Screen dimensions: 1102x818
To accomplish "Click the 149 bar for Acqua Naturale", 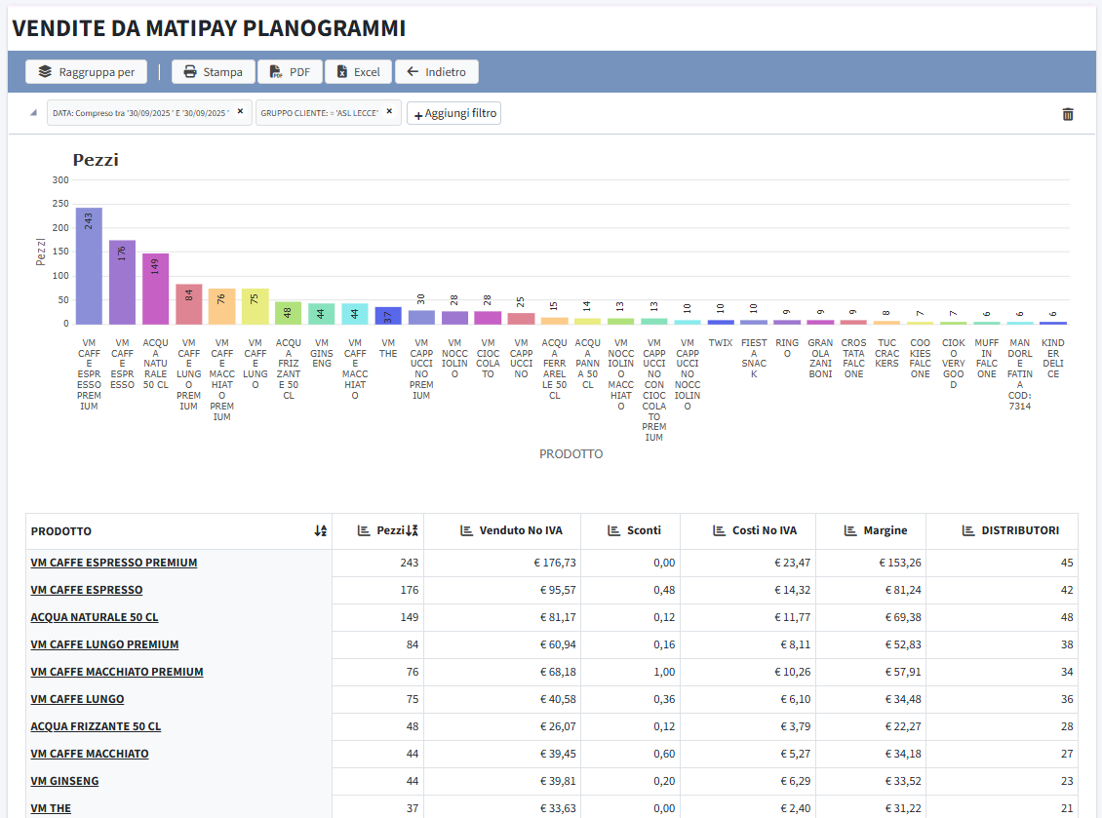I will pos(155,289).
